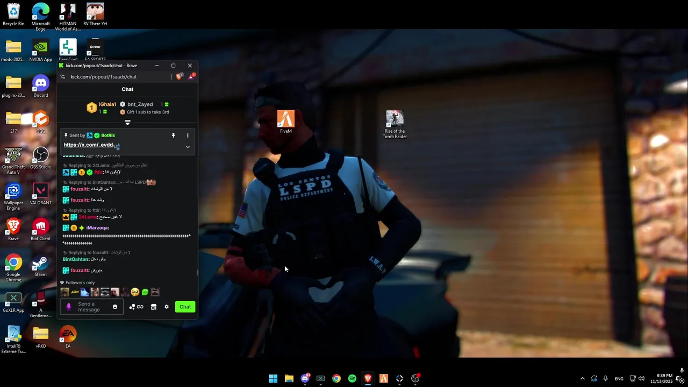
Task: Click the Brave Rewards triangle icon
Action: point(191,76)
